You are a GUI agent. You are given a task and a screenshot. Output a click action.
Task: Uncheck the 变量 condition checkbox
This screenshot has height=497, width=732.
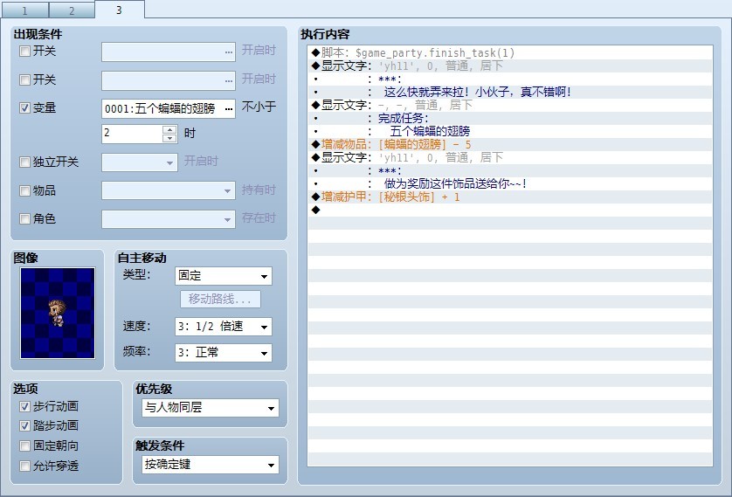(x=24, y=108)
